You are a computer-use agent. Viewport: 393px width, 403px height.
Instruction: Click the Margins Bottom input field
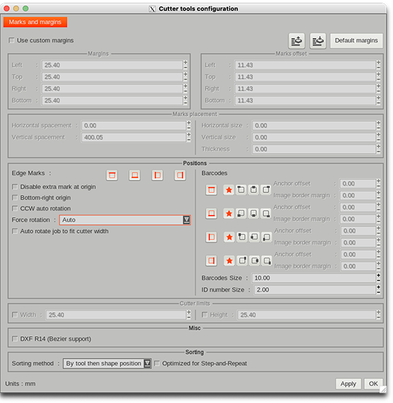coord(112,101)
